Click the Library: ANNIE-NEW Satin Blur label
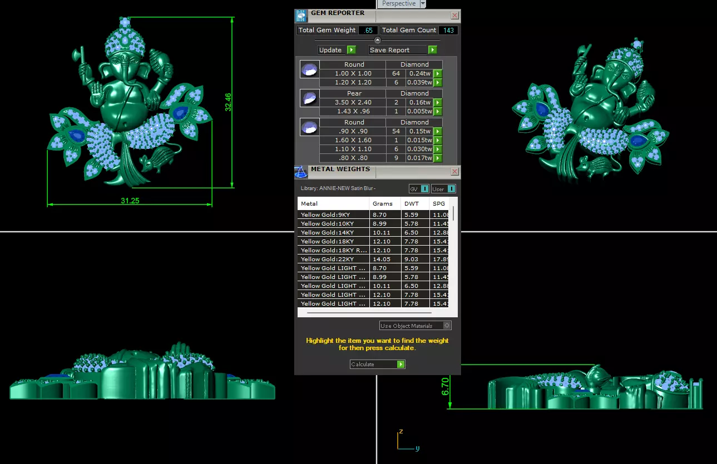This screenshot has width=717, height=464. 338,188
